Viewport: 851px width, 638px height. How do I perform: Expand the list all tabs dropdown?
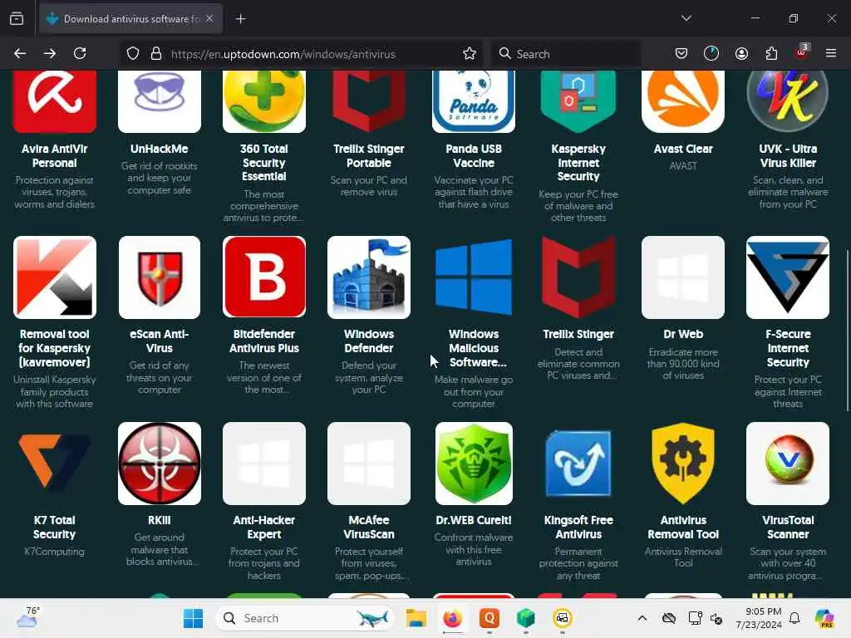click(x=686, y=18)
